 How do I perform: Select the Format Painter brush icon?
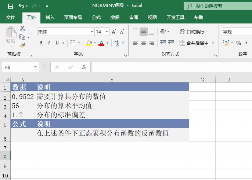pos(23,45)
